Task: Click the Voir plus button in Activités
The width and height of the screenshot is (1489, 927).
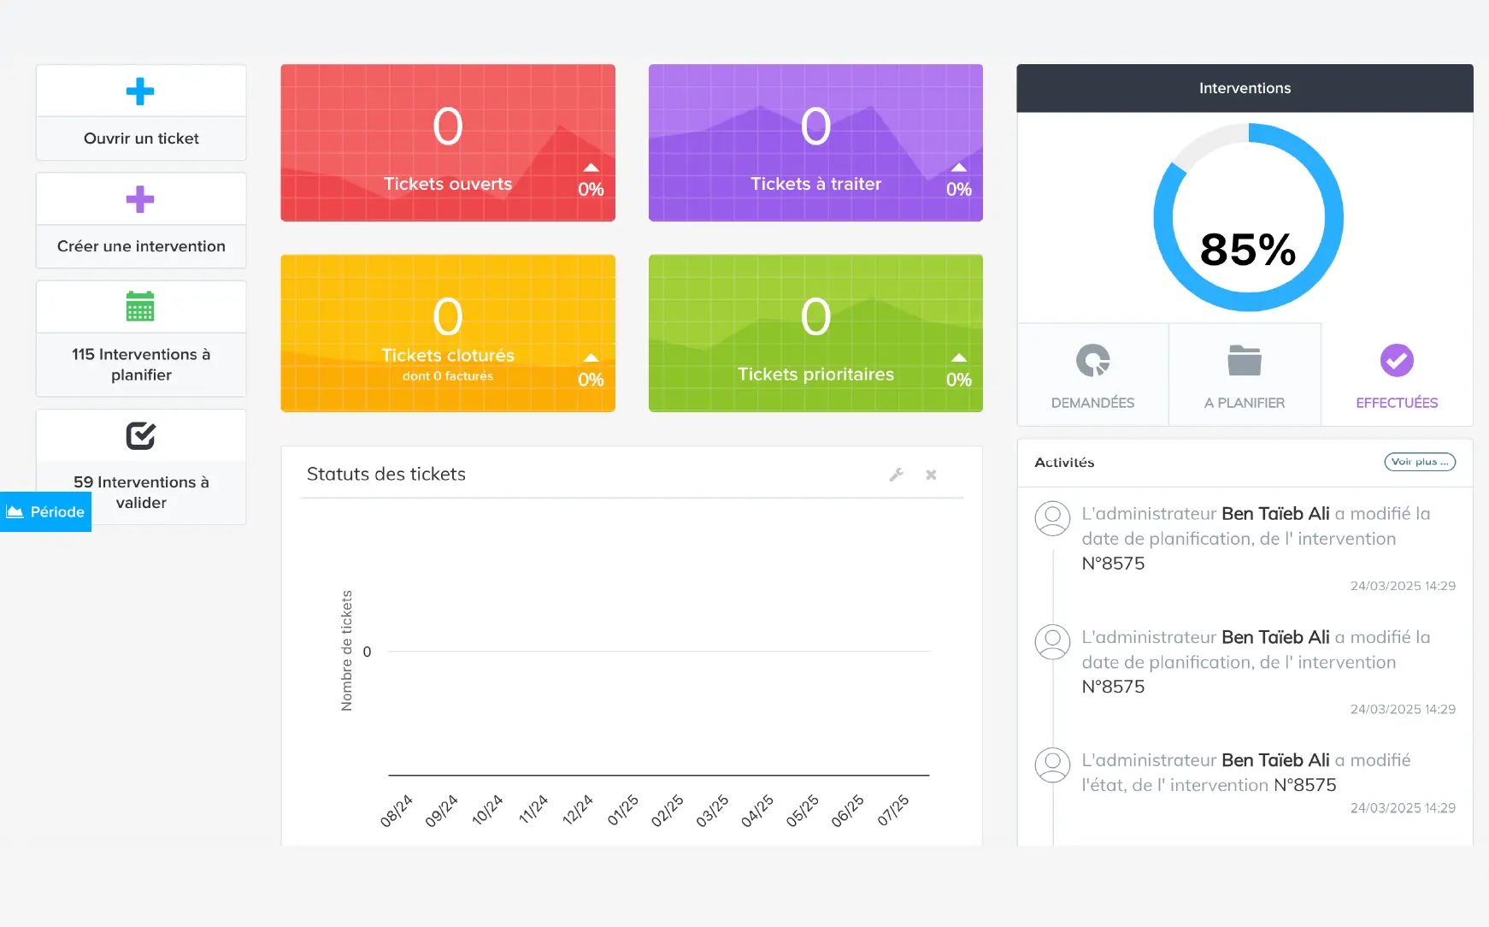Action: coord(1419,462)
